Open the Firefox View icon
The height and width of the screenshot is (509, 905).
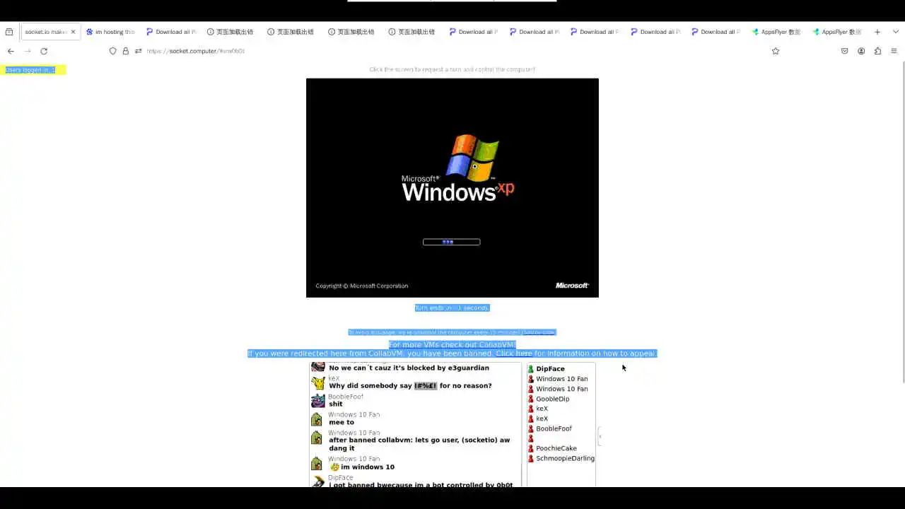point(9,32)
